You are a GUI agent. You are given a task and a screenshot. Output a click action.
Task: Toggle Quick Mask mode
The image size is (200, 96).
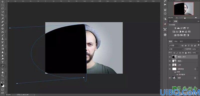pos(2,90)
